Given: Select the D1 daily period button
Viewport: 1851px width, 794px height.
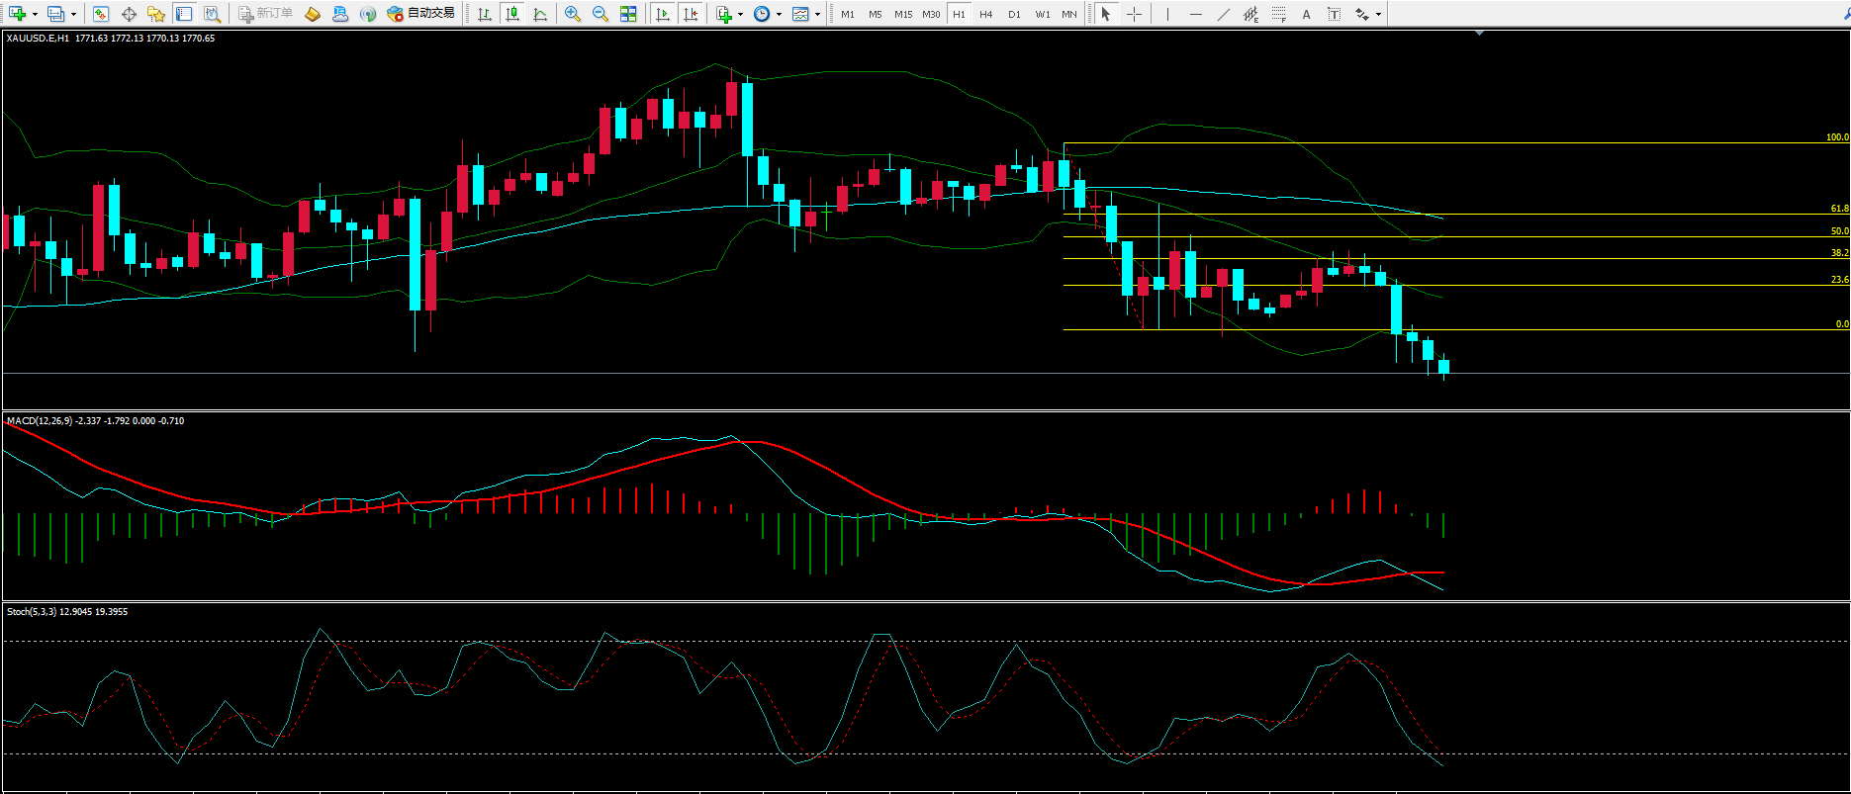Looking at the screenshot, I should tap(1013, 14).
